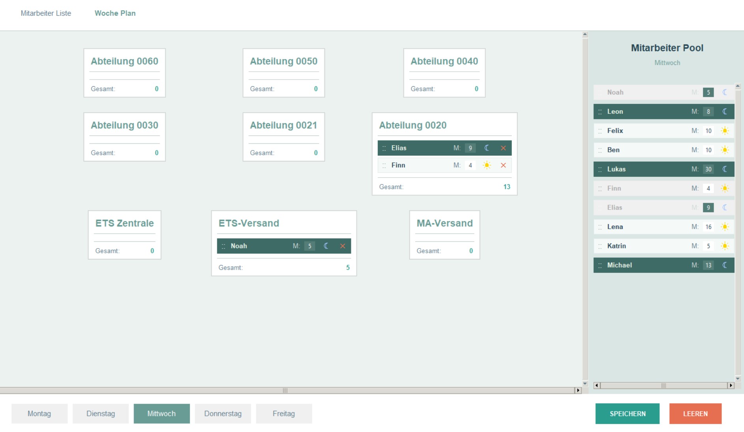Save the plan with SPEICHERN
Image resolution: width=744 pixels, height=432 pixels.
[x=627, y=413]
